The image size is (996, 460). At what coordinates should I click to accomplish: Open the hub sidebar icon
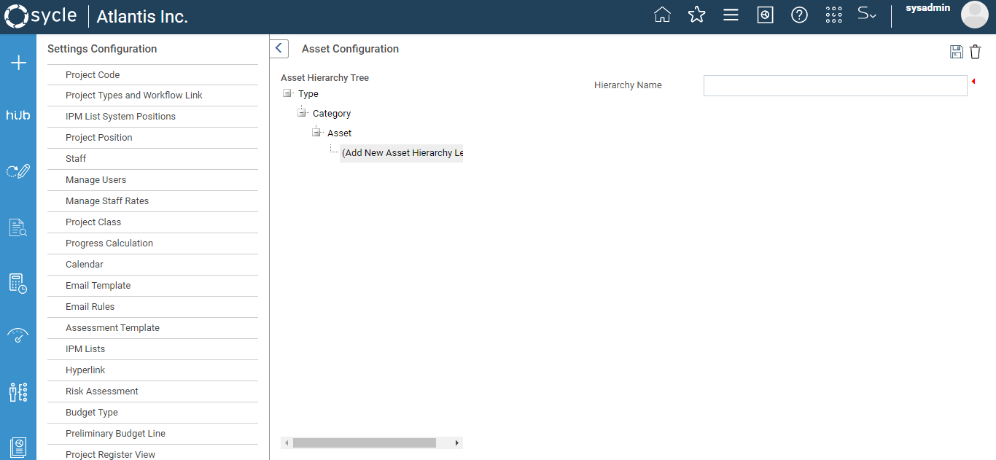(x=18, y=115)
